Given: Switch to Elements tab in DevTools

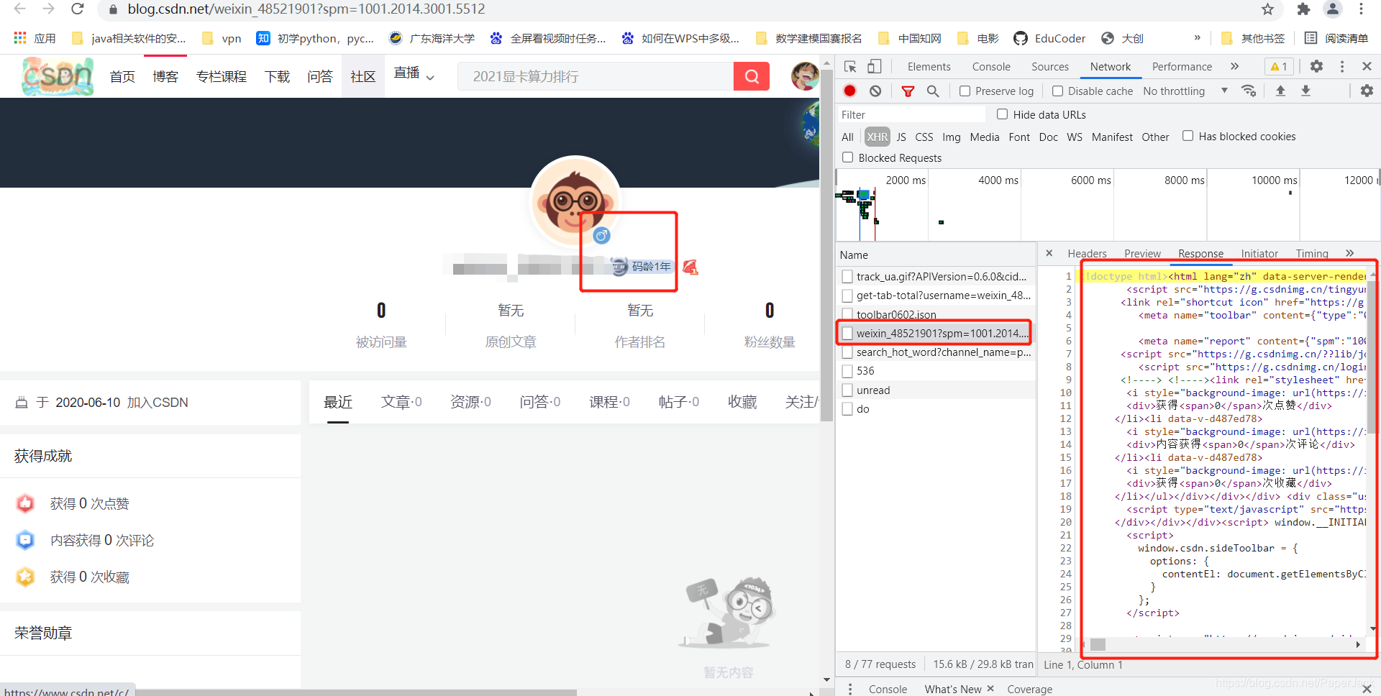Looking at the screenshot, I should coord(929,66).
